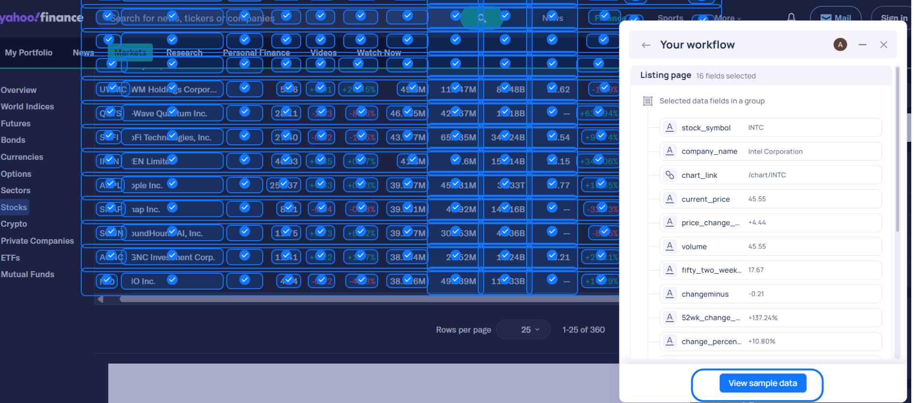Click the Sign in button

893,18
